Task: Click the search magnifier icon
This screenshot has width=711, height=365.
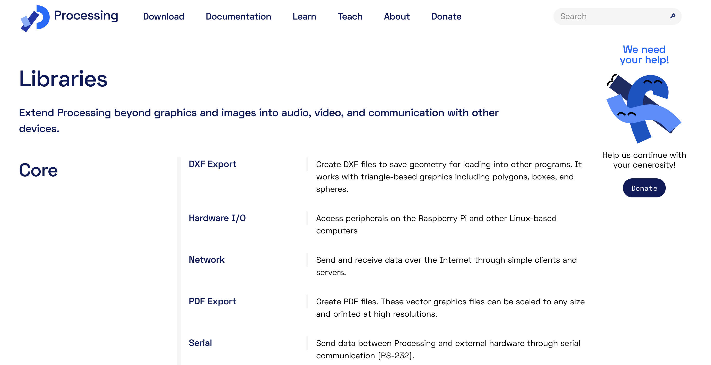Action: [673, 16]
